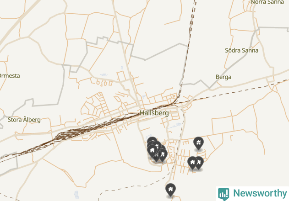The image size is (289, 201).
Task: Select the Berga place label
Action: 224,77
